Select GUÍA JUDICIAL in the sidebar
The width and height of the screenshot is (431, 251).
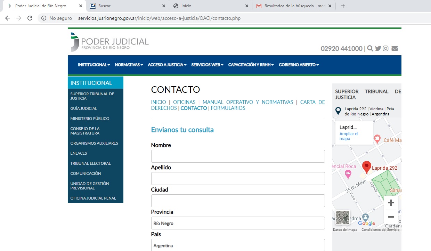coord(83,108)
